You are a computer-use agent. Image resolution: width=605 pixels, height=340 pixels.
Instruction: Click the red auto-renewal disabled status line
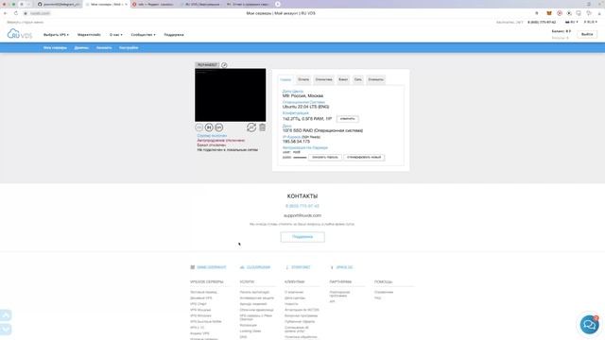pyautogui.click(x=220, y=141)
